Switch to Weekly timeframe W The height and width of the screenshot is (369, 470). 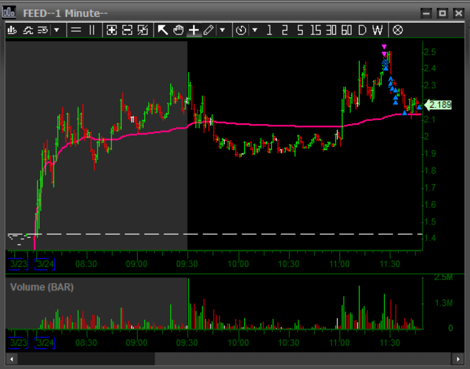coord(378,31)
